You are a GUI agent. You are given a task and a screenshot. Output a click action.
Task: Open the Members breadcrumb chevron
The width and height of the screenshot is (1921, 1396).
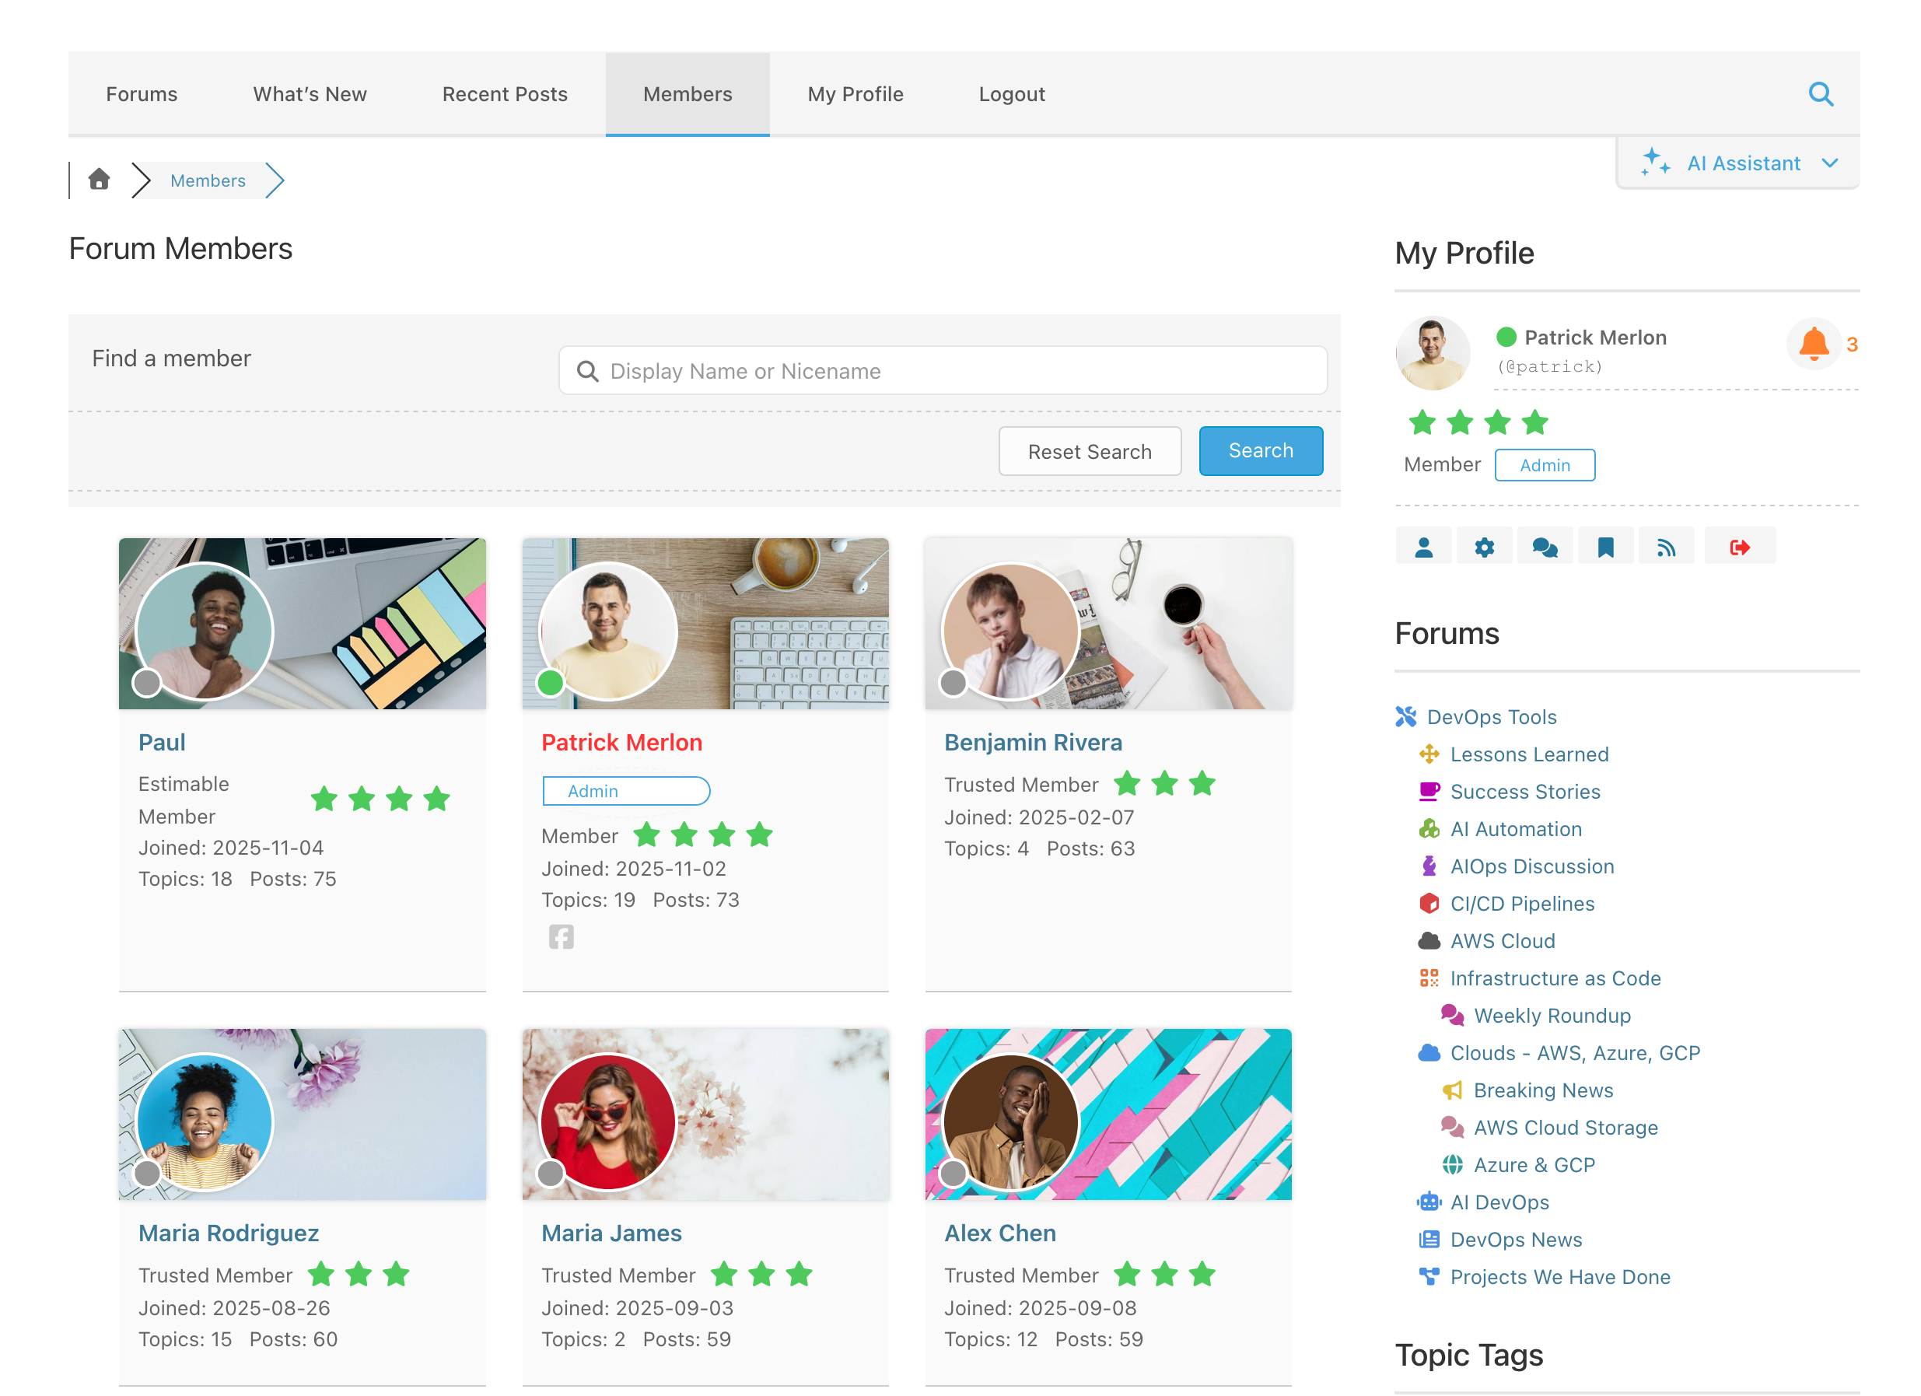[x=275, y=180]
